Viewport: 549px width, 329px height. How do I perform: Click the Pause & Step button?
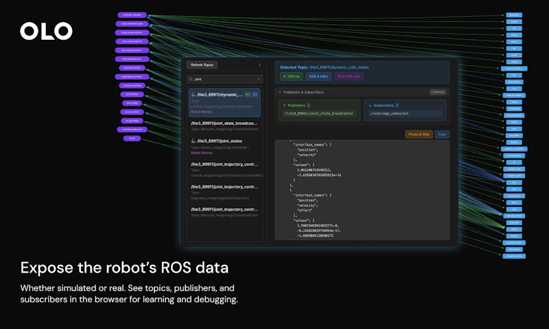tap(419, 134)
